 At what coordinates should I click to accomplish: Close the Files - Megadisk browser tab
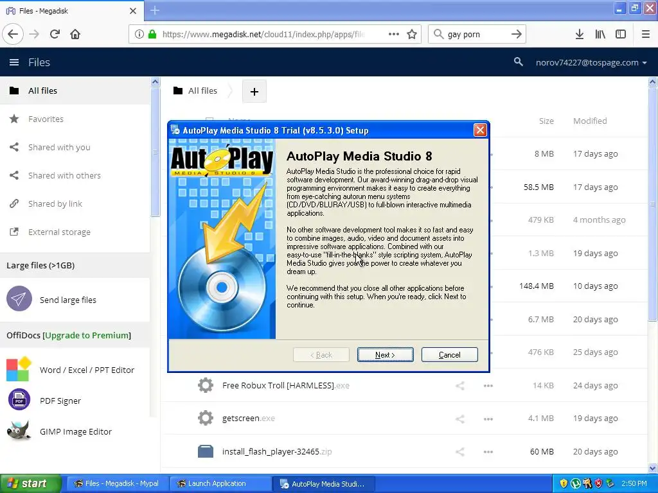tap(132, 11)
